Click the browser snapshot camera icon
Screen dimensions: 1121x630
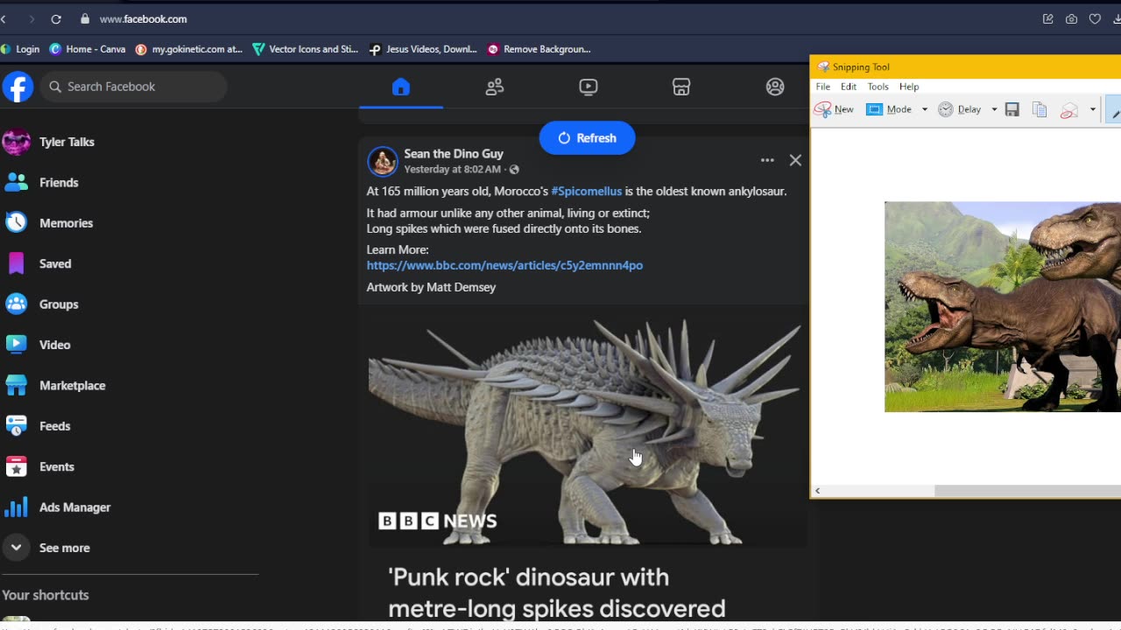coord(1071,18)
